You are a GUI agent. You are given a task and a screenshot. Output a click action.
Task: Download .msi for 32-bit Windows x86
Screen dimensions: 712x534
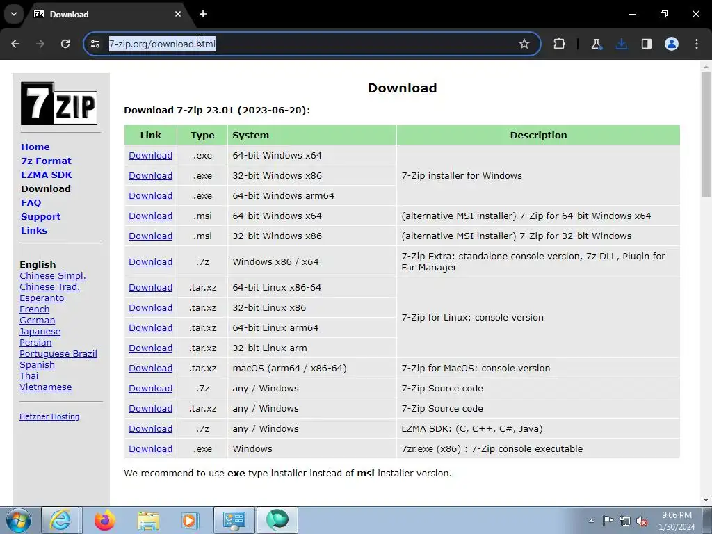click(x=150, y=236)
